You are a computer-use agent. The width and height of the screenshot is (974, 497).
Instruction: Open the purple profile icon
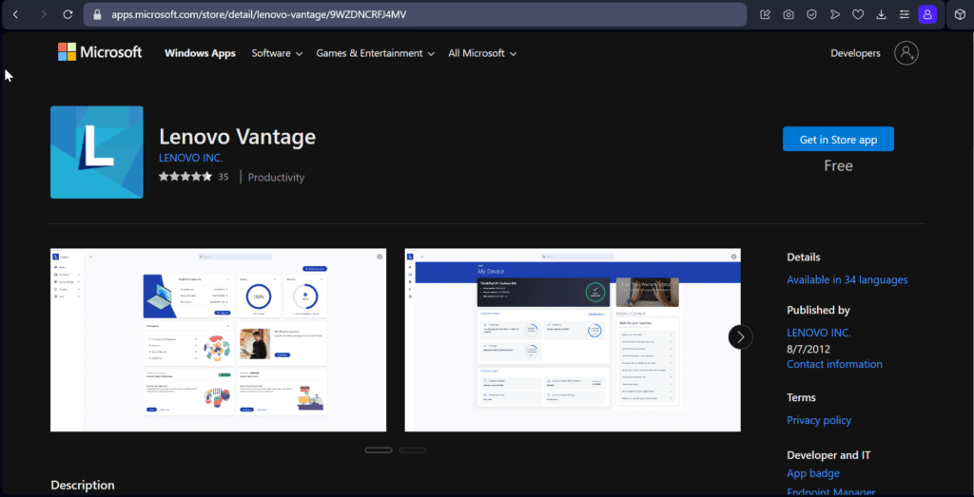pyautogui.click(x=927, y=14)
